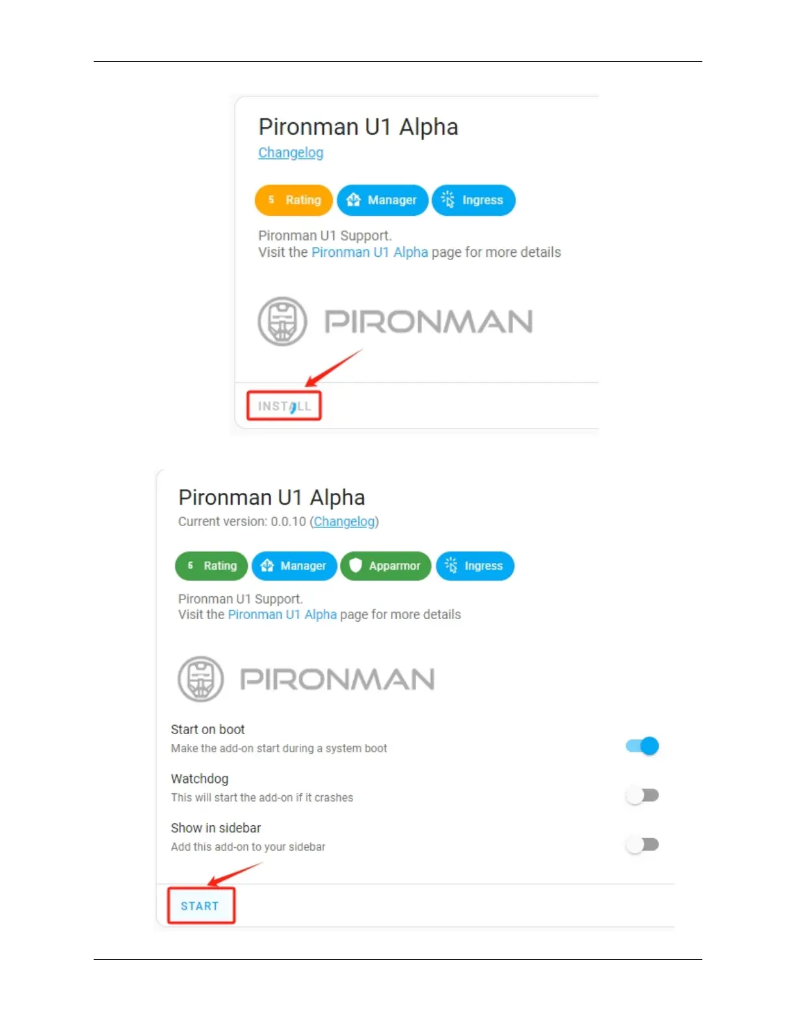Image resolution: width=796 pixels, height=1030 pixels.
Task: Follow the Pironman U1 Alpha link in top card
Action: (x=369, y=252)
